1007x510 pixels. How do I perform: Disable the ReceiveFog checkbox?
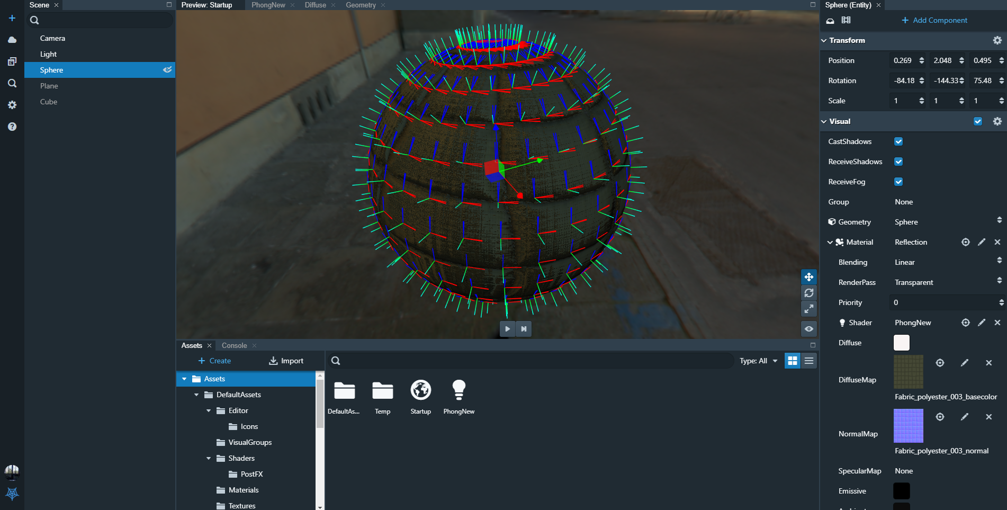click(898, 182)
